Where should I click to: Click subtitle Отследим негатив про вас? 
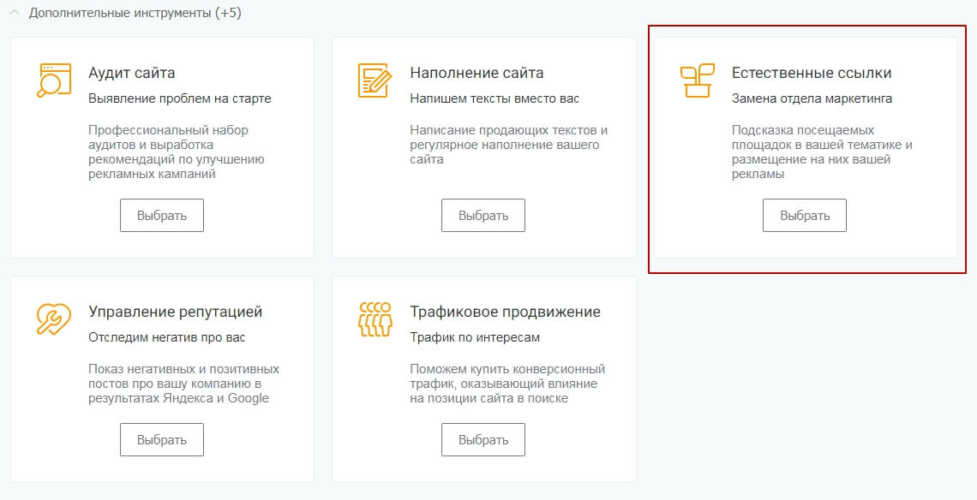pos(167,337)
